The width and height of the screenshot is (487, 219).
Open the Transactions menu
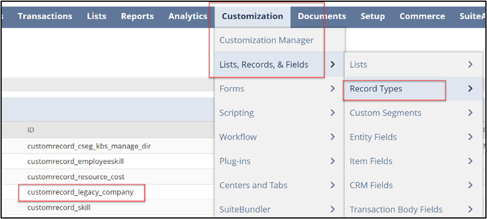45,16
